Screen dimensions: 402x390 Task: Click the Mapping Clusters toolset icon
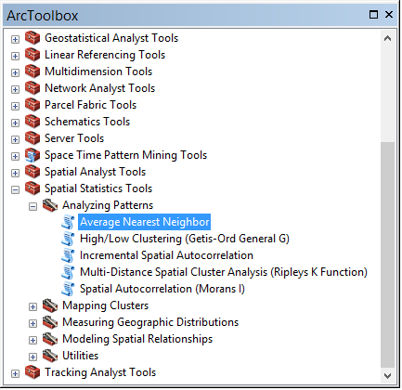pyautogui.click(x=50, y=305)
